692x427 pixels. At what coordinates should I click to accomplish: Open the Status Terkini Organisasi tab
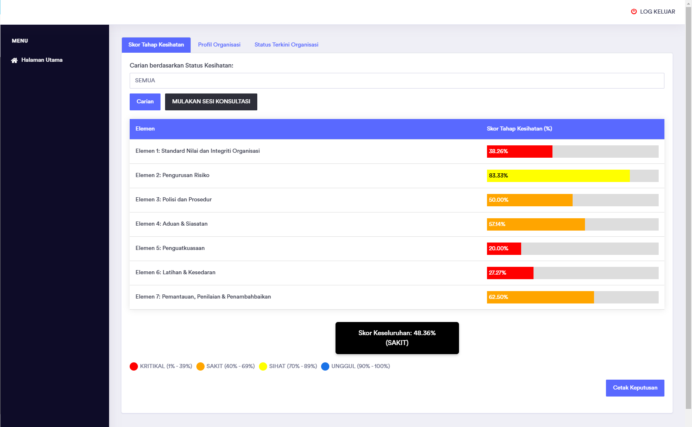(x=286, y=45)
